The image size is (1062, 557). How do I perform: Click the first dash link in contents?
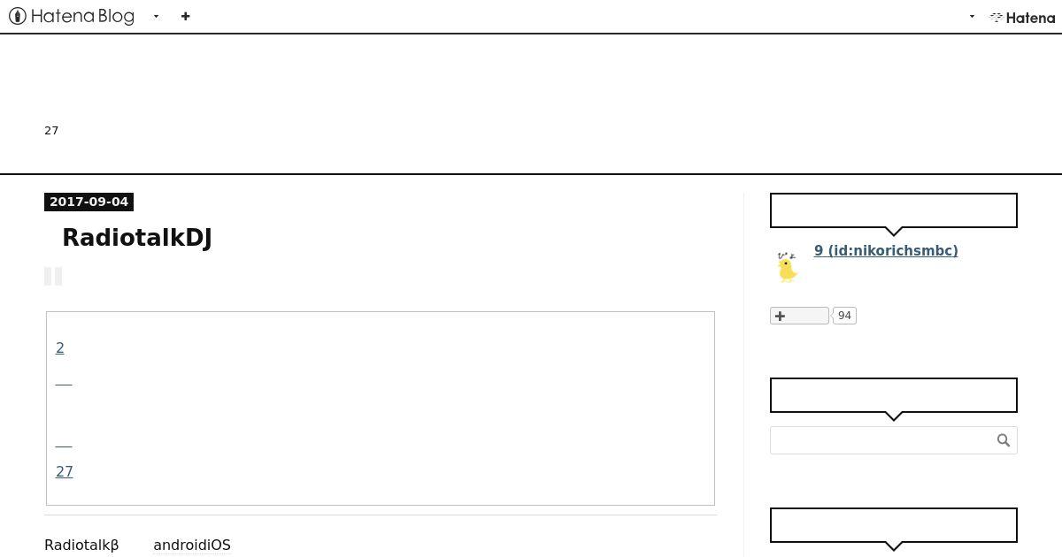[x=64, y=383]
